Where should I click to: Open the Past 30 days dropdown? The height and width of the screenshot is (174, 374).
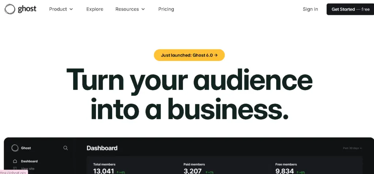pos(352,148)
